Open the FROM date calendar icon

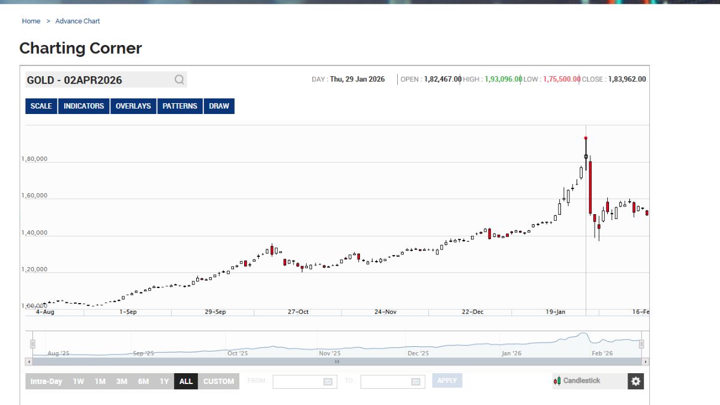pos(328,382)
